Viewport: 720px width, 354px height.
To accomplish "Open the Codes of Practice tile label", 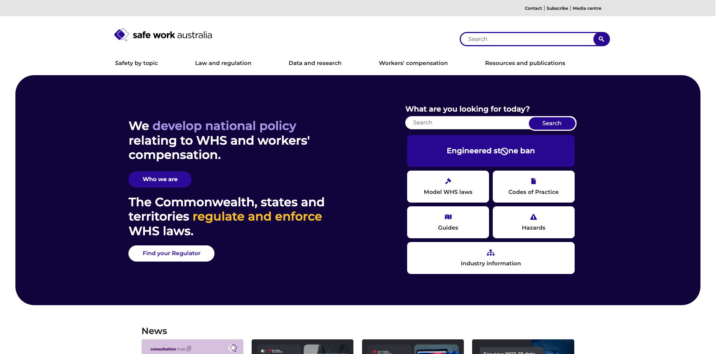I will pyautogui.click(x=533, y=192).
